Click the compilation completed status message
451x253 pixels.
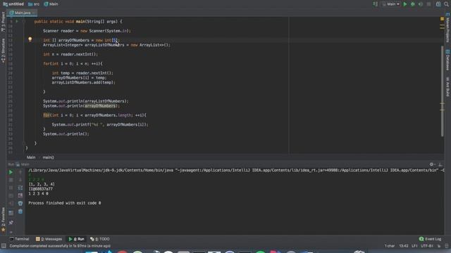60,246
